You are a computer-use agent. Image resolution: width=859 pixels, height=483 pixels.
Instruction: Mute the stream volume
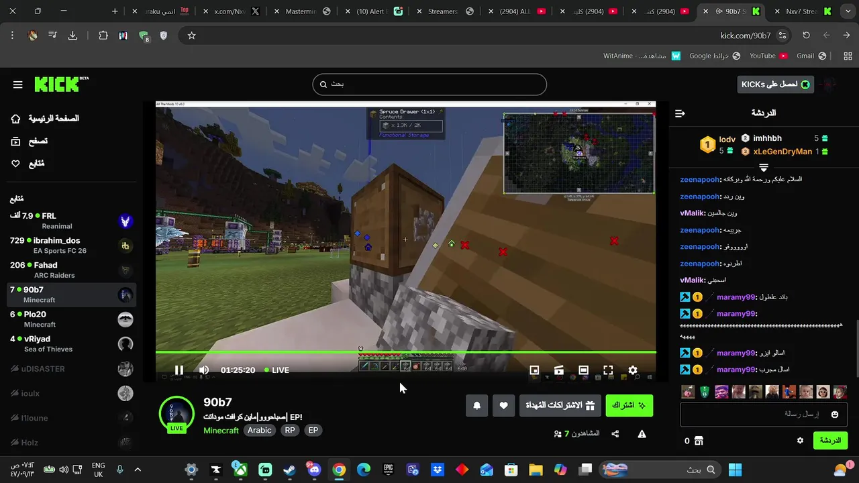click(x=204, y=370)
